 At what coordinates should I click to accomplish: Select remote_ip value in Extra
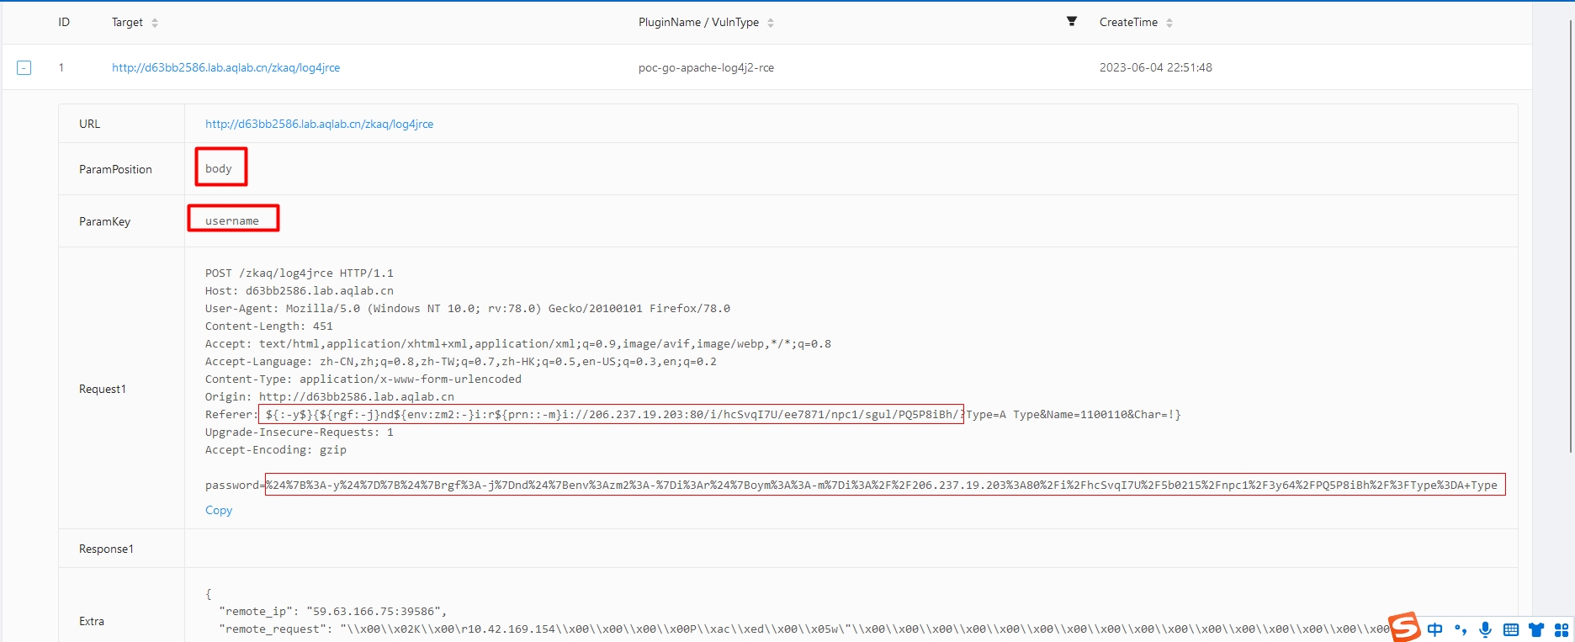tap(374, 611)
